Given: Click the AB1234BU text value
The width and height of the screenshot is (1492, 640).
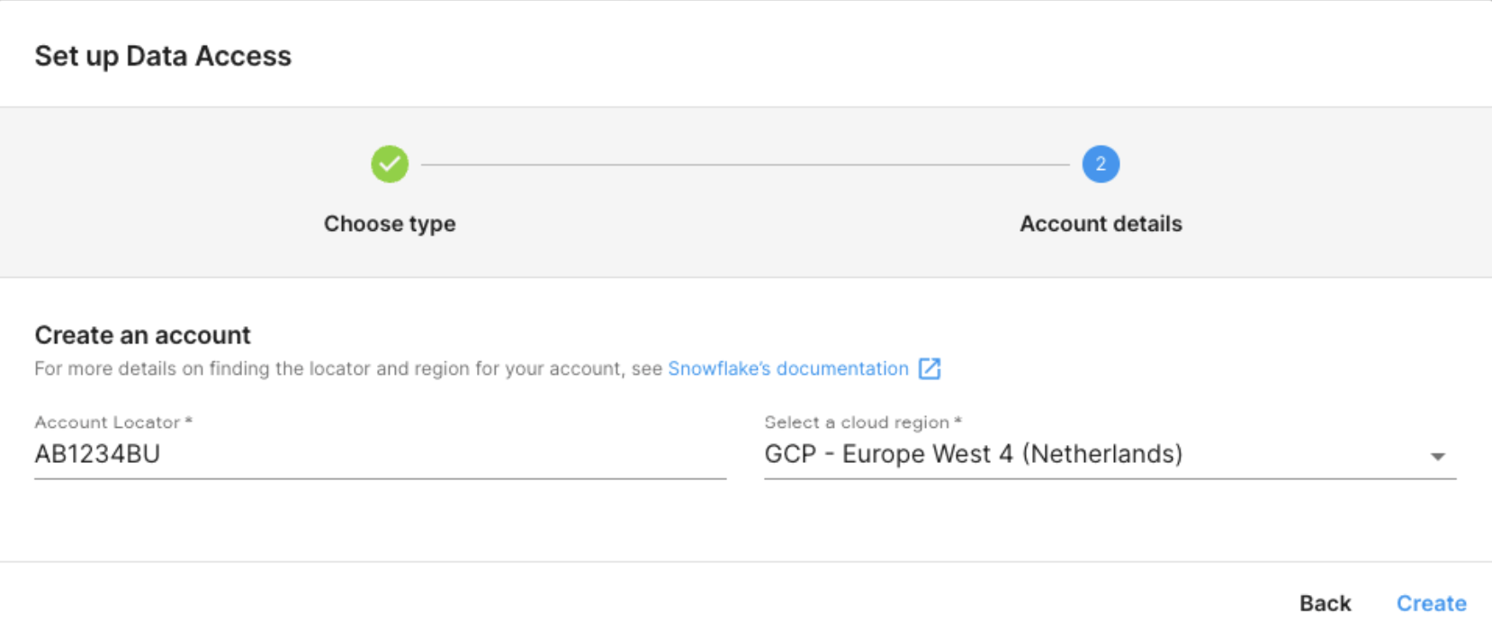Looking at the screenshot, I should tap(97, 454).
